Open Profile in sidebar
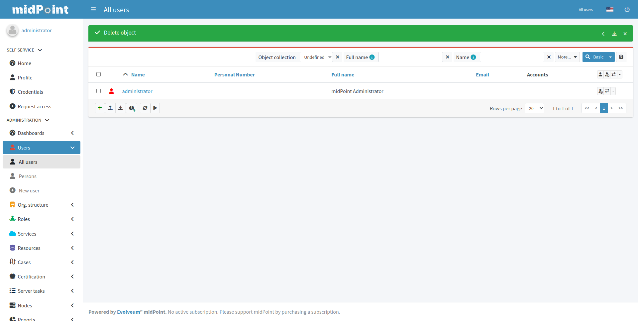Screen dimensions: 638x321 point(42,77)
